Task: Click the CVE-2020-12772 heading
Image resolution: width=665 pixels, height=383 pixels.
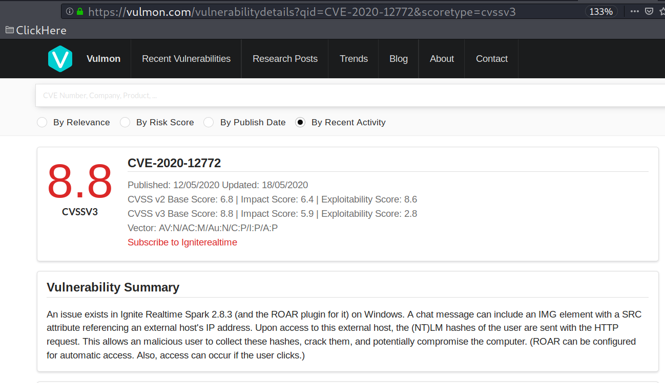Action: 174,163
